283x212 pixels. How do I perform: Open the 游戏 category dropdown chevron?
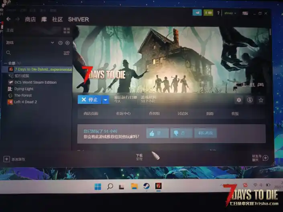[52, 43]
